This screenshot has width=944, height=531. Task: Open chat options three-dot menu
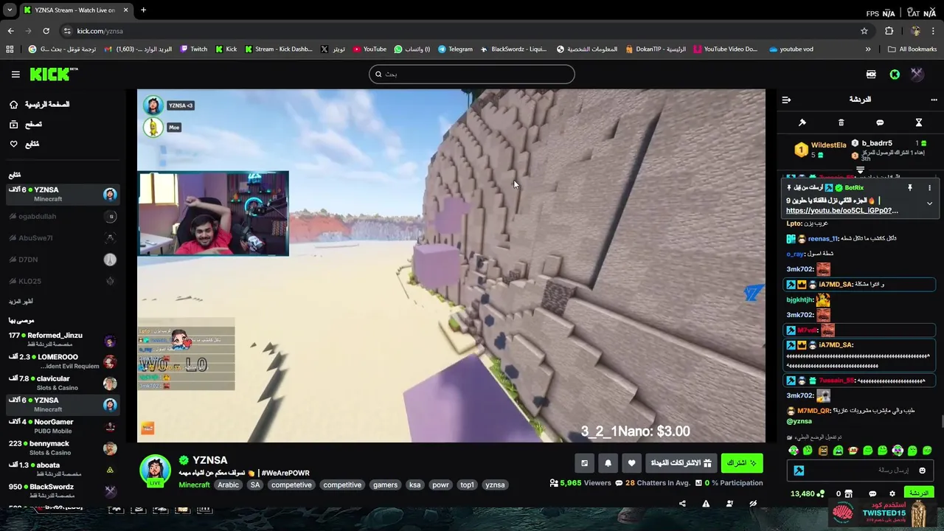pos(934,100)
